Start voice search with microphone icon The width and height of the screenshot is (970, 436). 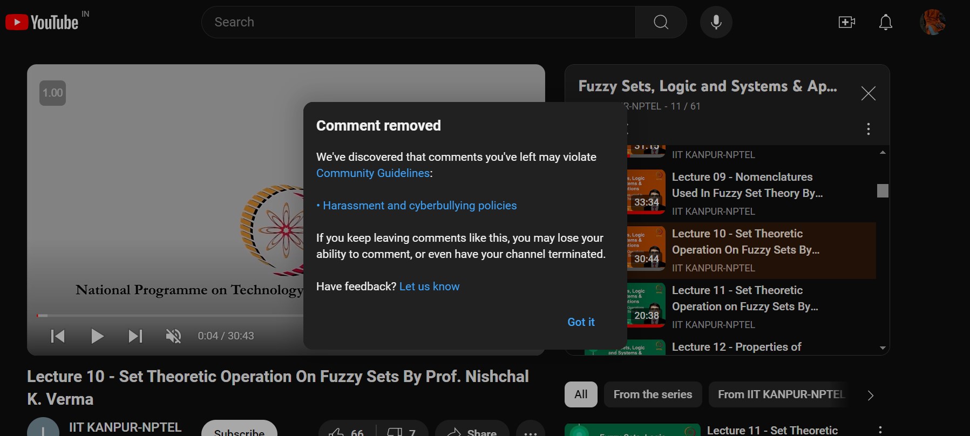coord(716,22)
